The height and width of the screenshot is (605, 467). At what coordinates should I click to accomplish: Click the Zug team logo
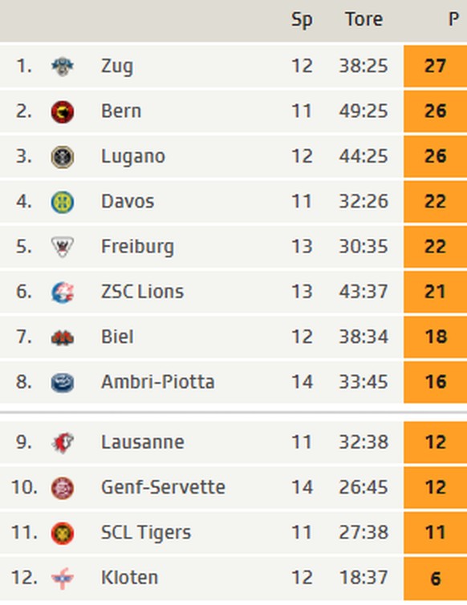(x=63, y=67)
